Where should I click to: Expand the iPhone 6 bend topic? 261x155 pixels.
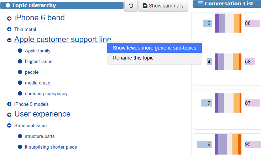coord(9,19)
